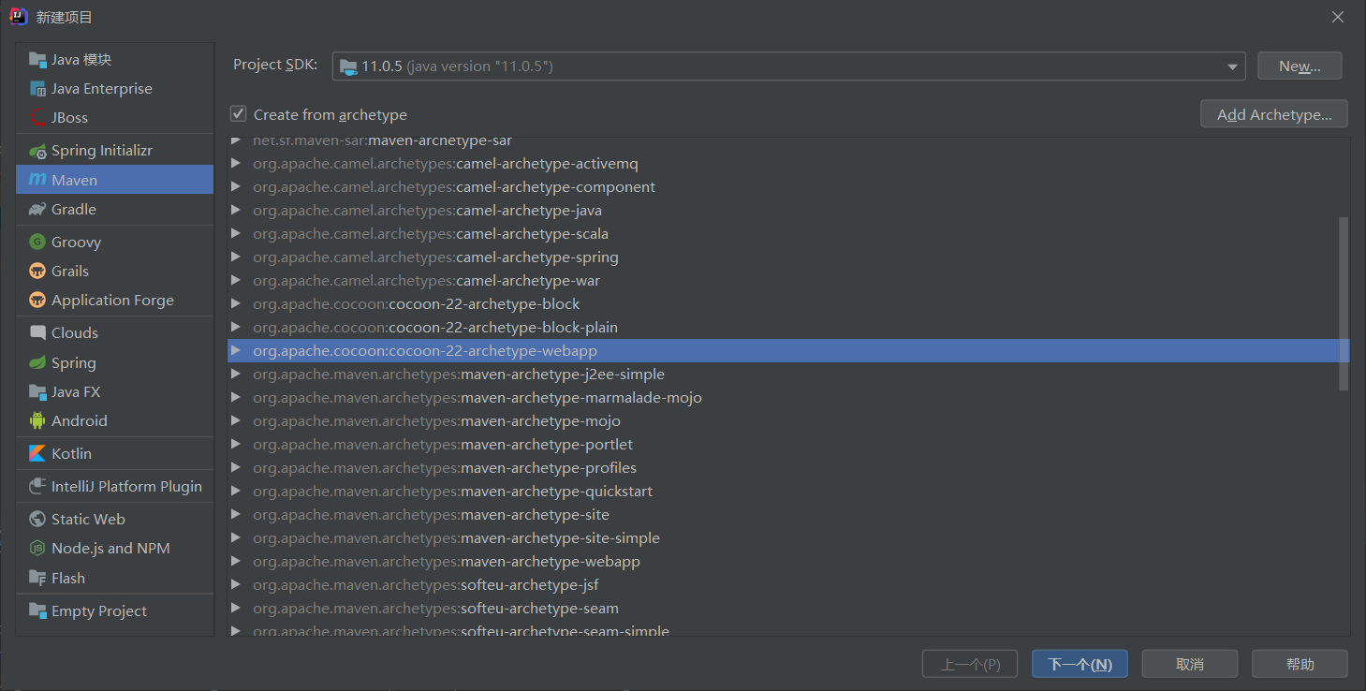Select camel-archetype-scala row
Image resolution: width=1366 pixels, height=691 pixels.
pos(788,234)
